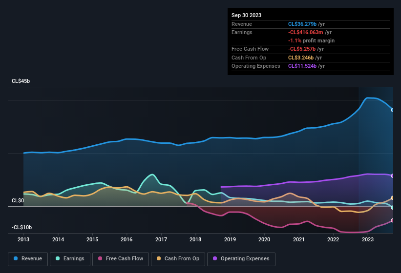This screenshot has width=401, height=273.
Task: Click the 2022 x-axis label
Action: [x=333, y=239]
